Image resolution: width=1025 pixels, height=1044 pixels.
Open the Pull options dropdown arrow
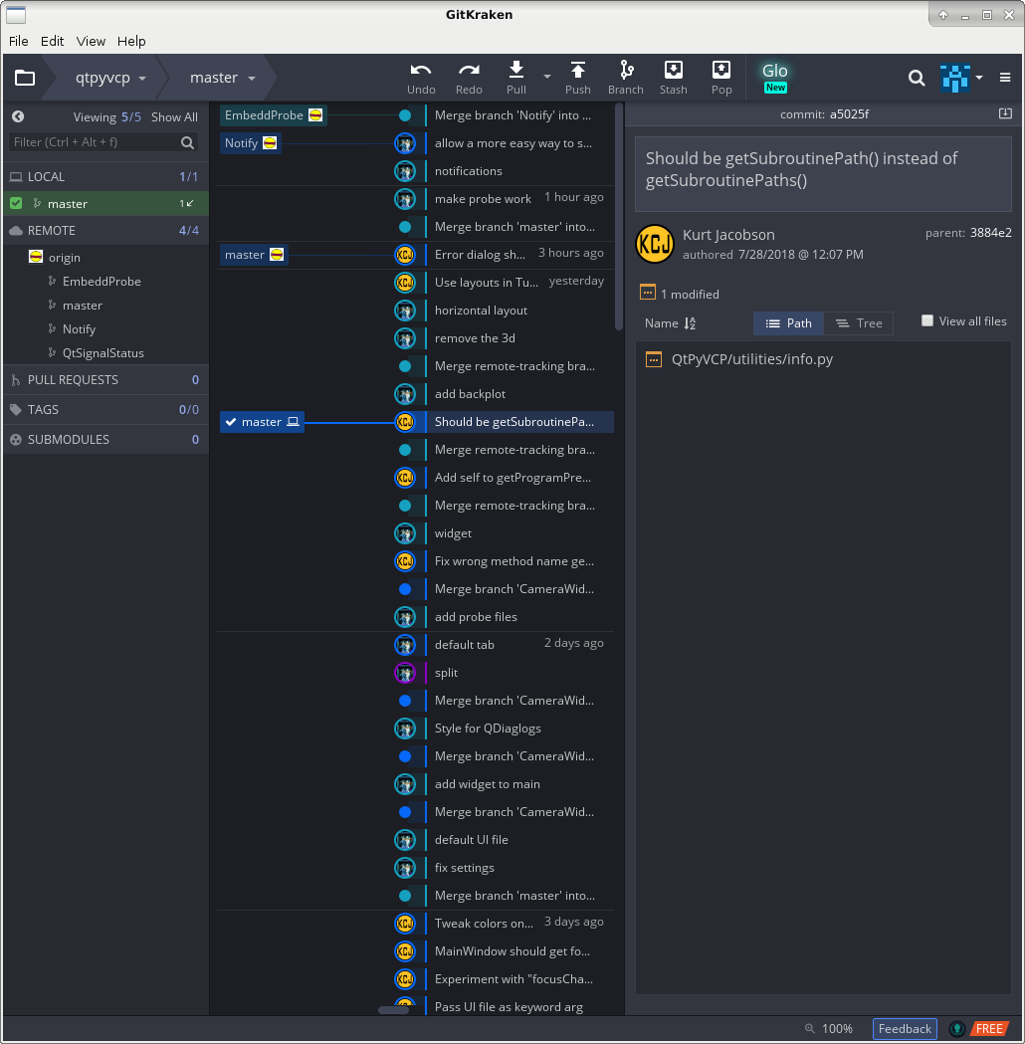click(547, 78)
